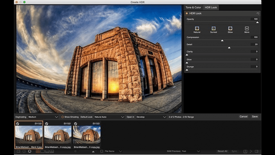Select the third bracketed photo thumbnail
275x155 pixels.
(87, 134)
